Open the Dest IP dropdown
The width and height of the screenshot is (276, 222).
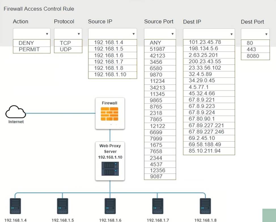(x=209, y=34)
